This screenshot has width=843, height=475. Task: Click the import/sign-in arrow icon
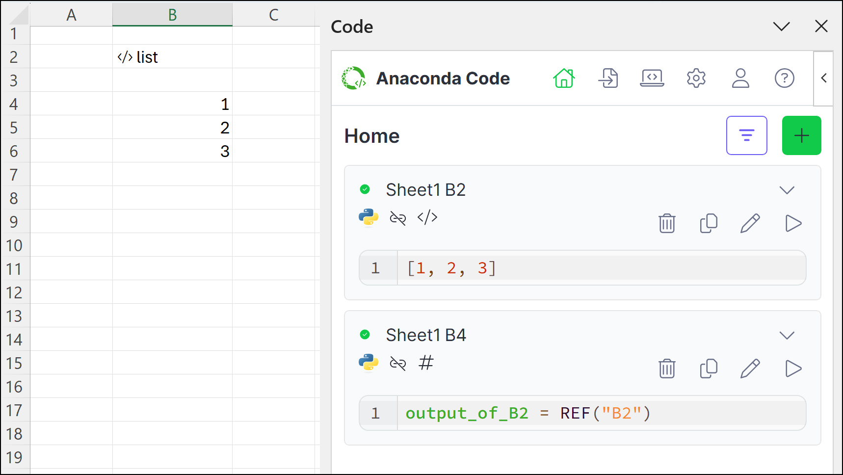point(608,78)
